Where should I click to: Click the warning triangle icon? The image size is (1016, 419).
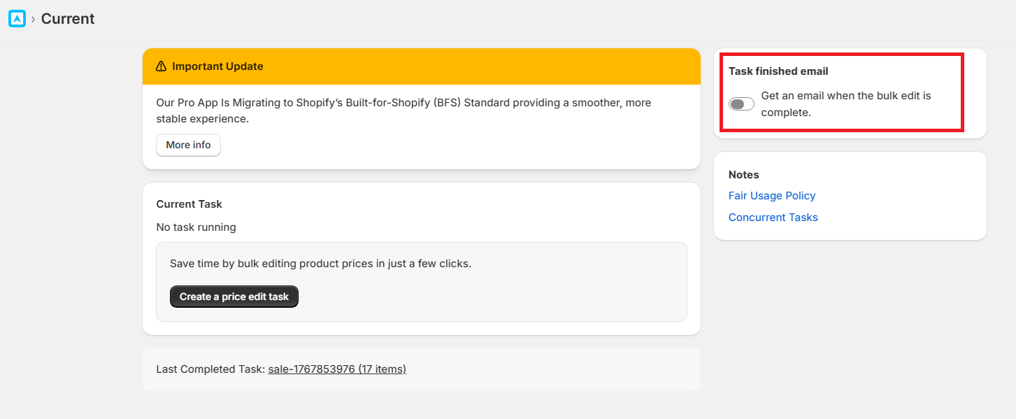161,66
